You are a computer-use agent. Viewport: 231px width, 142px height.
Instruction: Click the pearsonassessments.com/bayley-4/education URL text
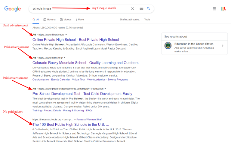(x=71, y=89)
